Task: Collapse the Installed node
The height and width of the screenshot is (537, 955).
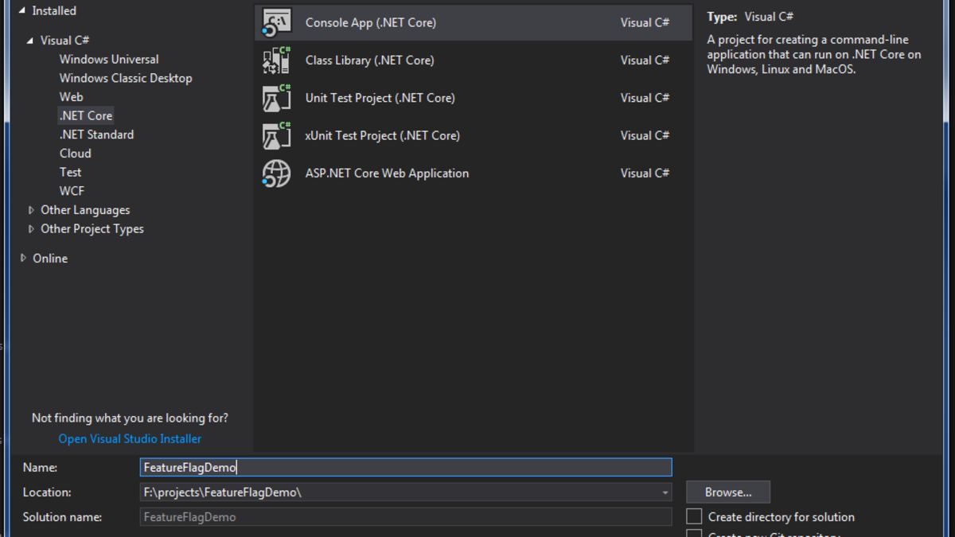Action: pyautogui.click(x=21, y=11)
